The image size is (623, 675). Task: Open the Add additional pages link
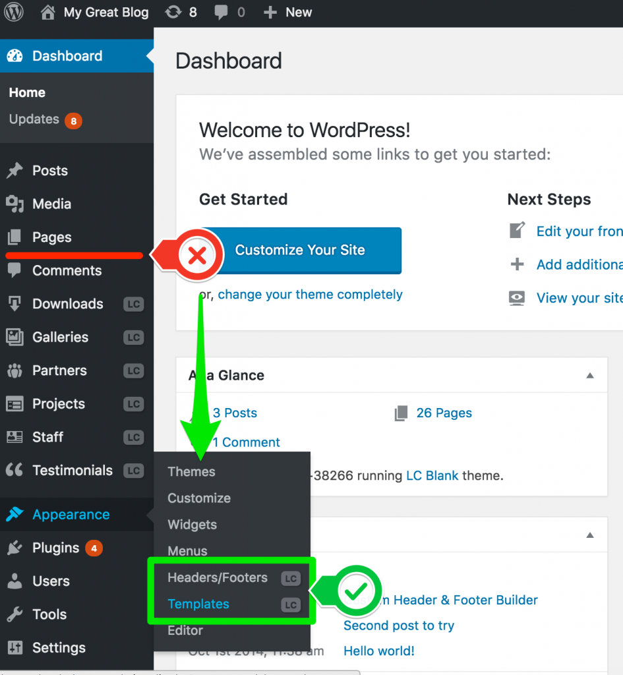coord(579,264)
